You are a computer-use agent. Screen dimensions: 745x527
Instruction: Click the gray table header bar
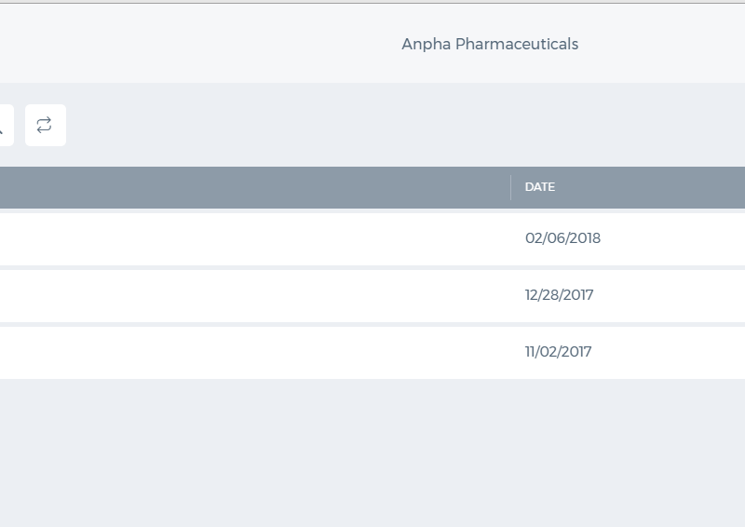372,187
